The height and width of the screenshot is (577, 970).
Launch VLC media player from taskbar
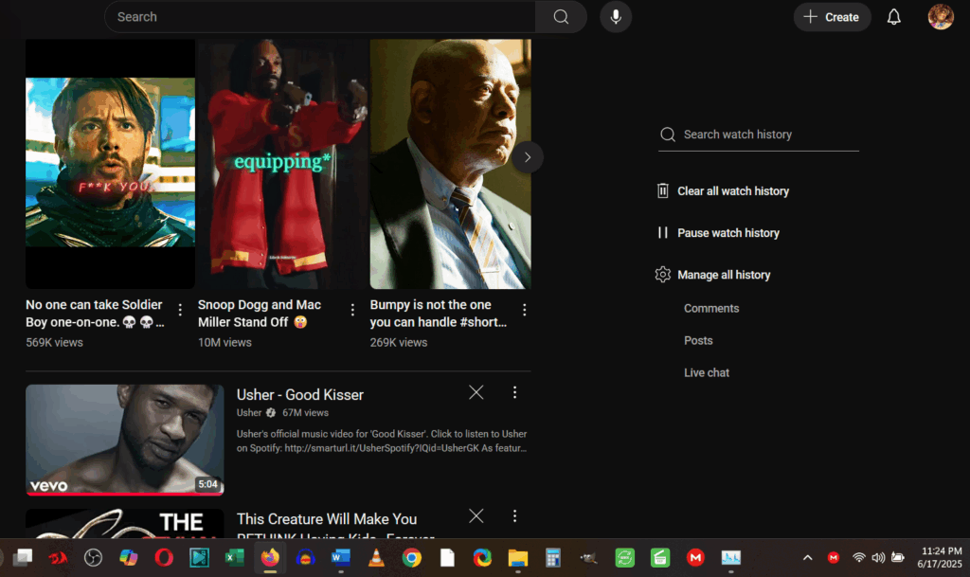point(376,558)
